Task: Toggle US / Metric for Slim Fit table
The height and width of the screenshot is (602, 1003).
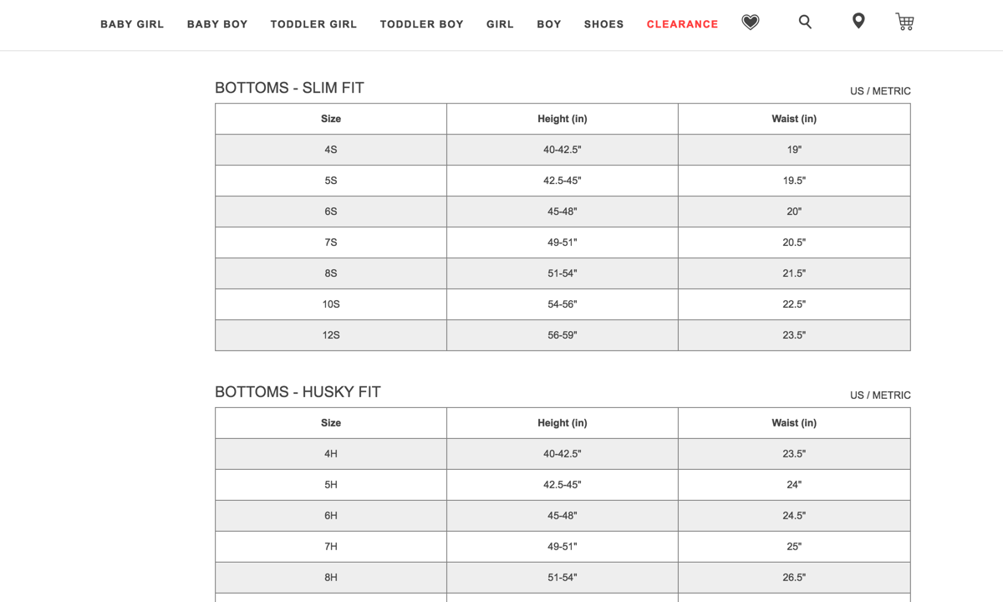Action: [880, 91]
